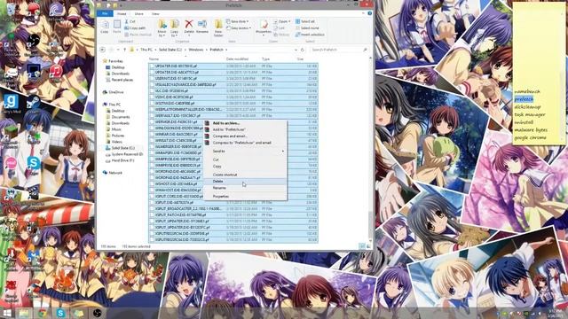Click the Windows Start button
This screenshot has width=568, height=319.
6,313
